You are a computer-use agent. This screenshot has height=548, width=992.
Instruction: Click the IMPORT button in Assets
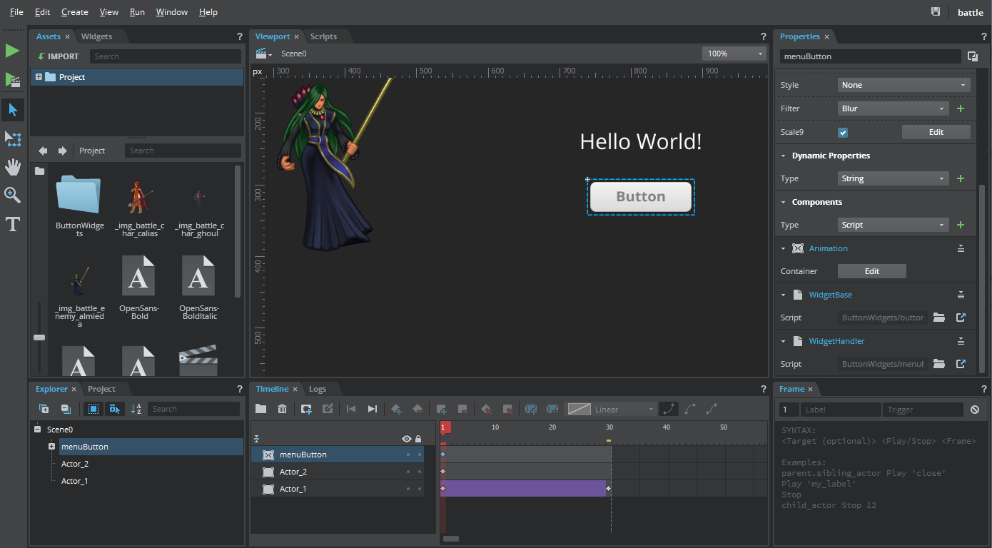click(x=59, y=56)
